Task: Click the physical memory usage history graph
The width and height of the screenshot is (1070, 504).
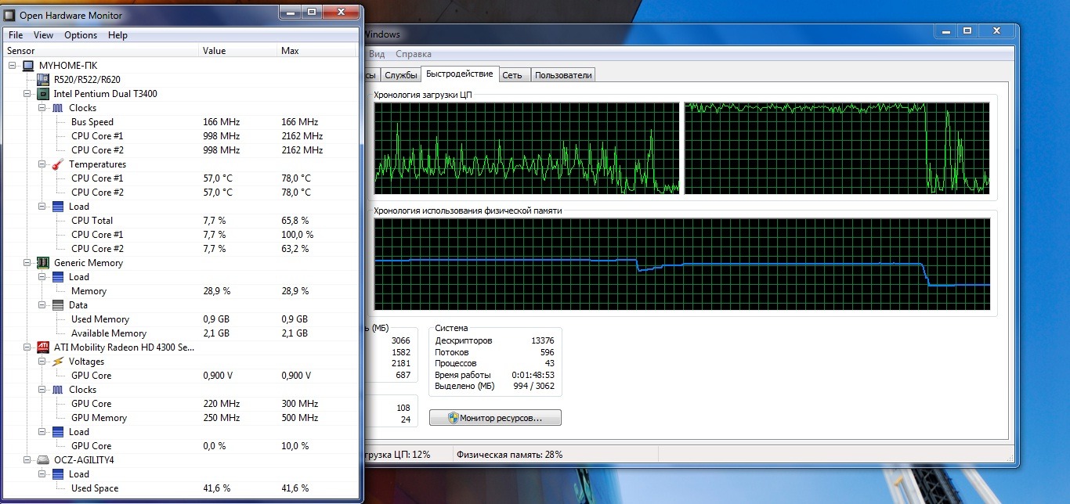Action: [681, 264]
